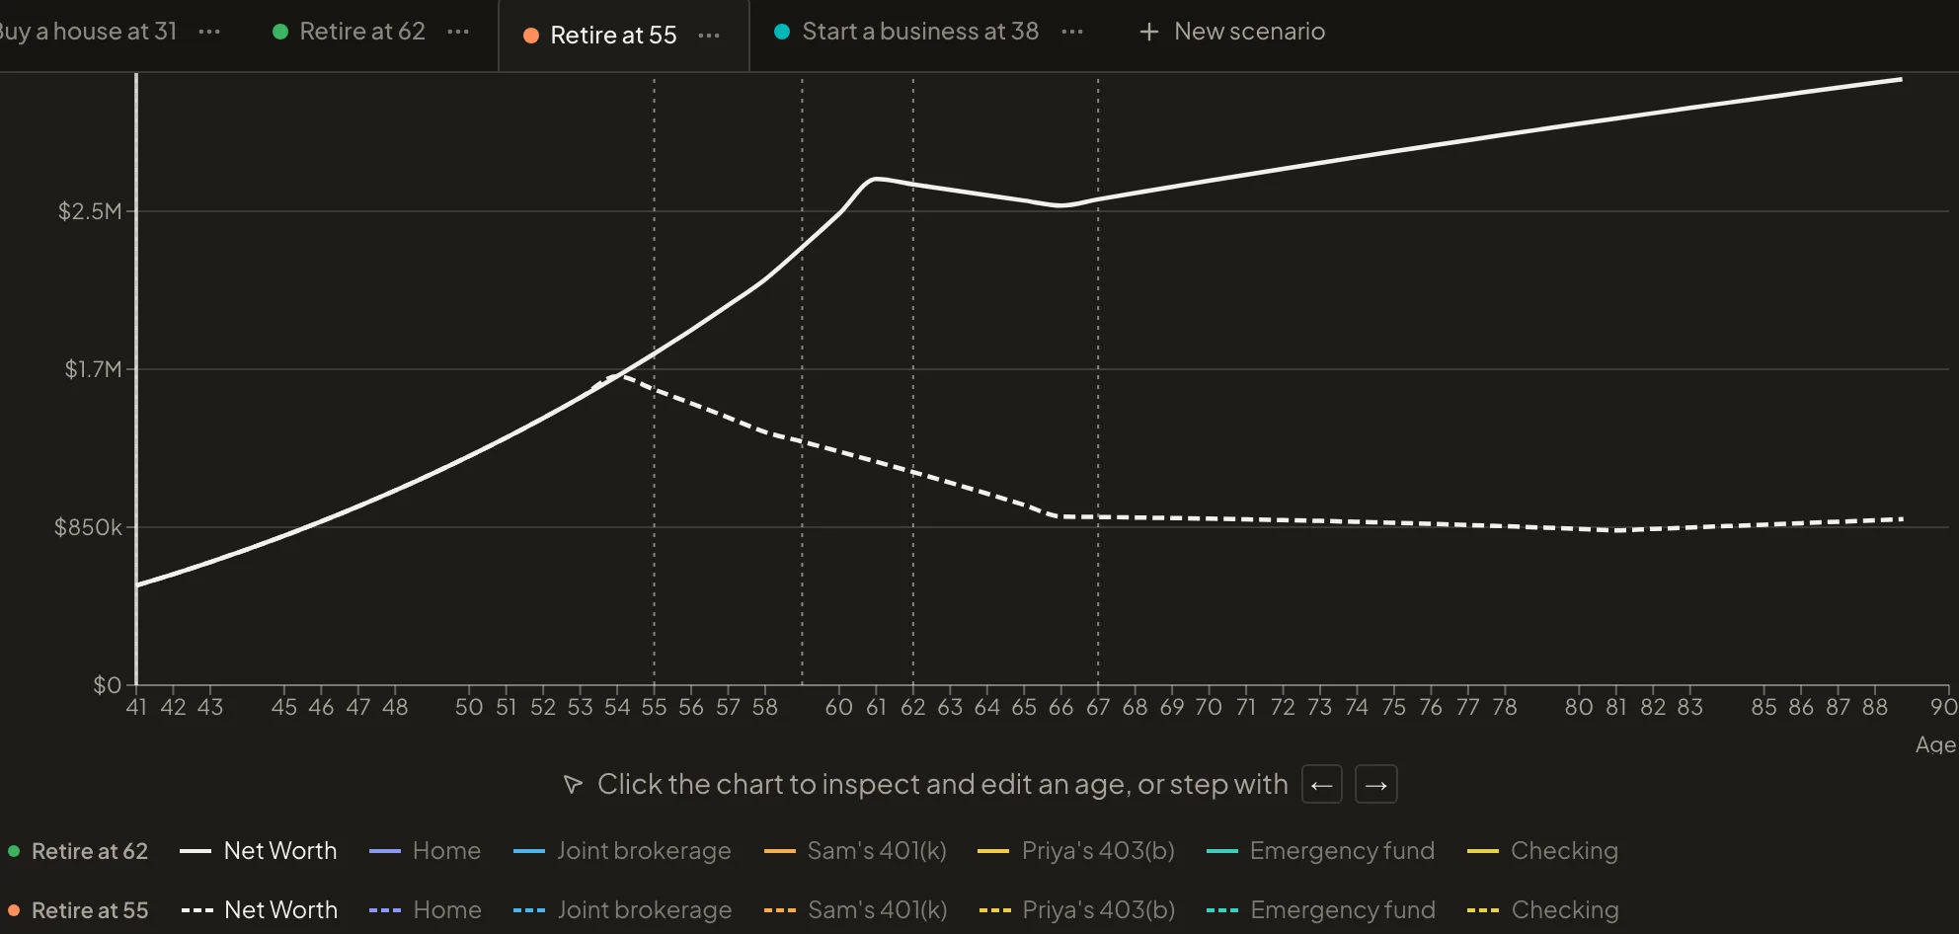
Task: Click the $1.7M axis label
Action: 93,369
